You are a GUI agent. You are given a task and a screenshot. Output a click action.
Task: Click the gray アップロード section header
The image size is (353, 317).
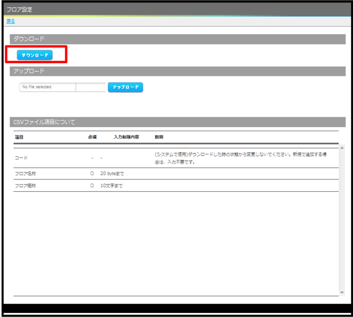coord(178,71)
